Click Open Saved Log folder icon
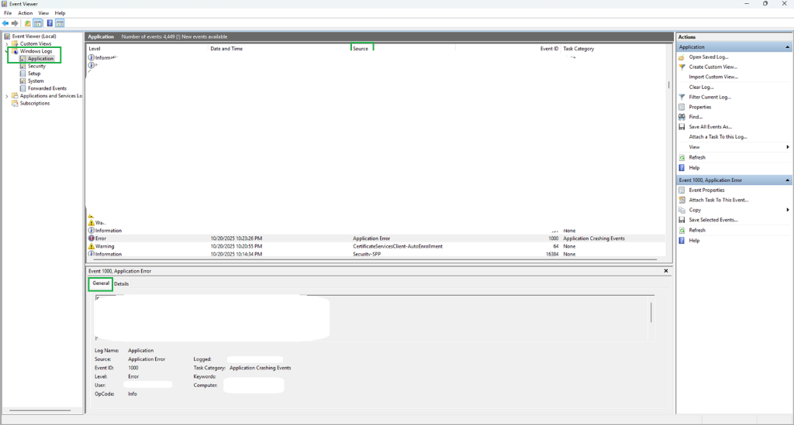 pos(682,57)
